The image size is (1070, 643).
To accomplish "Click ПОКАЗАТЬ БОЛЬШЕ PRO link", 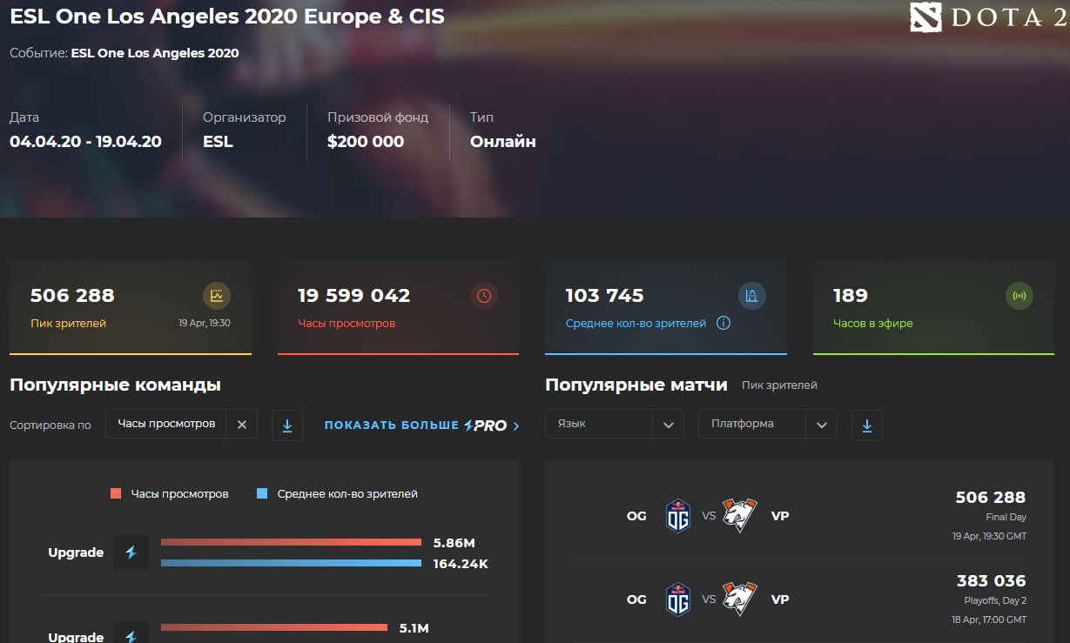I will [422, 425].
